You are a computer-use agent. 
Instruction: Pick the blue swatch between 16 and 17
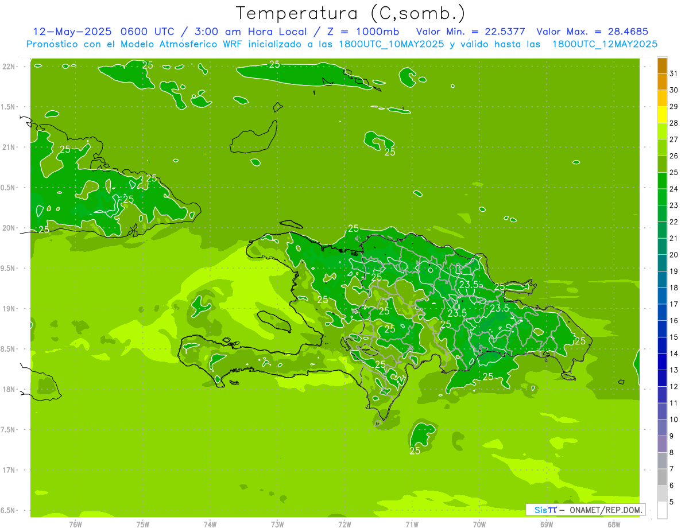662,313
